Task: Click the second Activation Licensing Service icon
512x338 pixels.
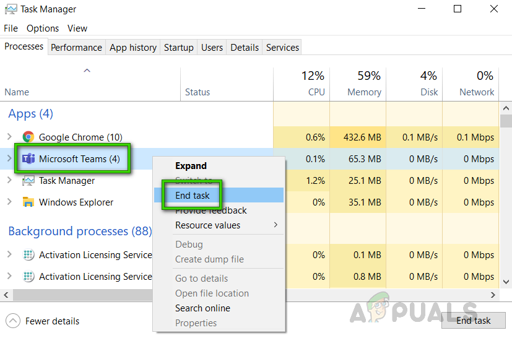Action: (x=28, y=277)
